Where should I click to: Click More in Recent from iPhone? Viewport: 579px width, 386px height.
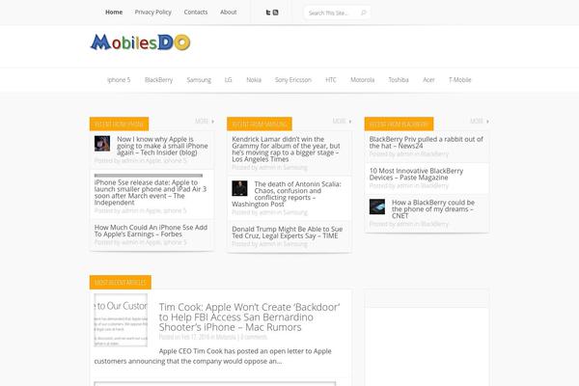pyautogui.click(x=205, y=122)
